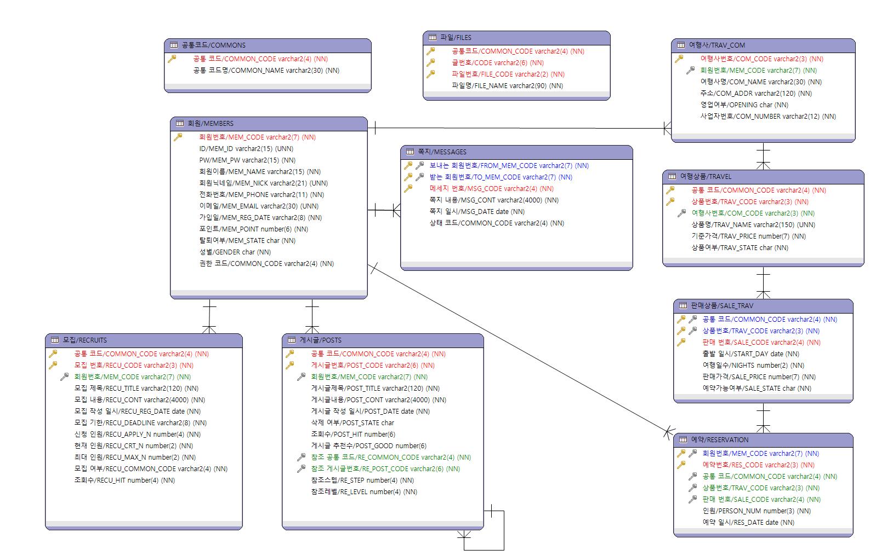The height and width of the screenshot is (556, 870).
Task: Select the MEM_ID varchar2(15) column
Action: point(246,148)
